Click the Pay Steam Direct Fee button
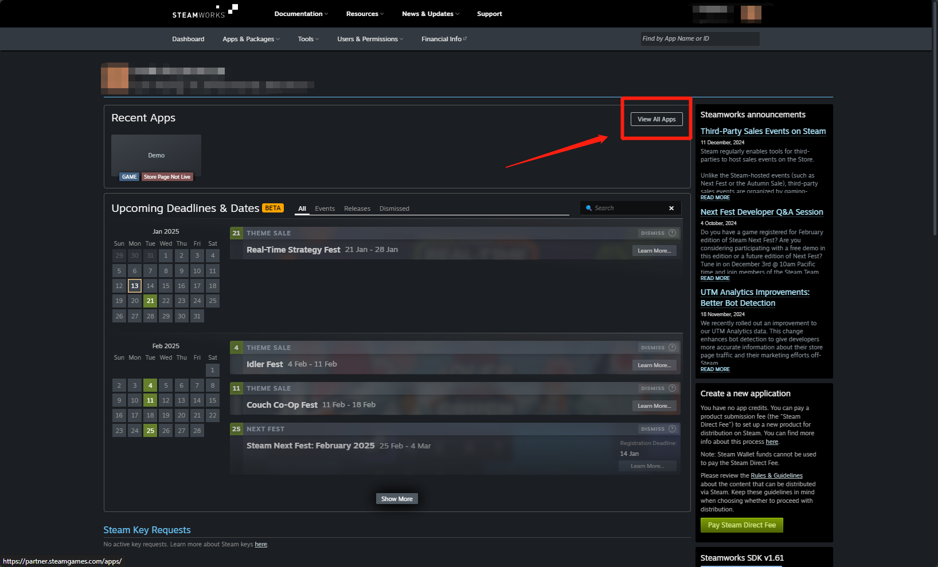This screenshot has width=938, height=567. point(741,525)
